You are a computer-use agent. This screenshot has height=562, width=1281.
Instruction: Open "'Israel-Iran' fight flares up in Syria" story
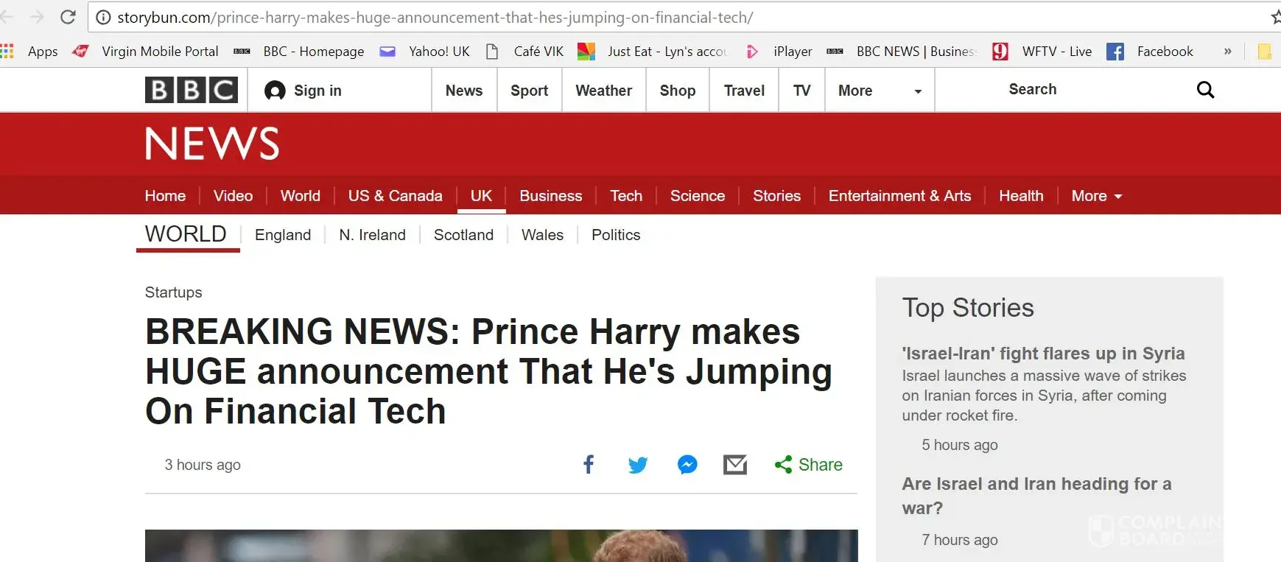(x=1043, y=354)
